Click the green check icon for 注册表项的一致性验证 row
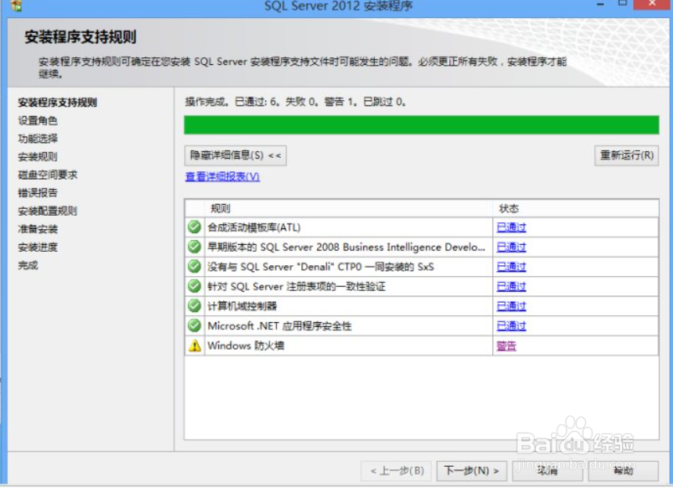Image resolution: width=673 pixels, height=488 pixels. [194, 286]
